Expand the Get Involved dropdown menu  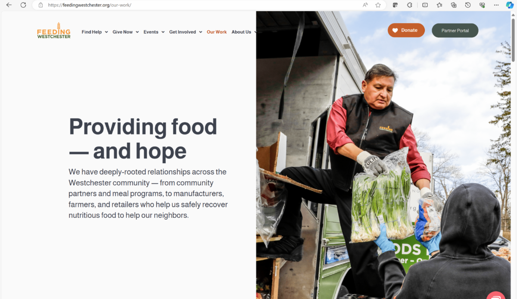coord(186,32)
